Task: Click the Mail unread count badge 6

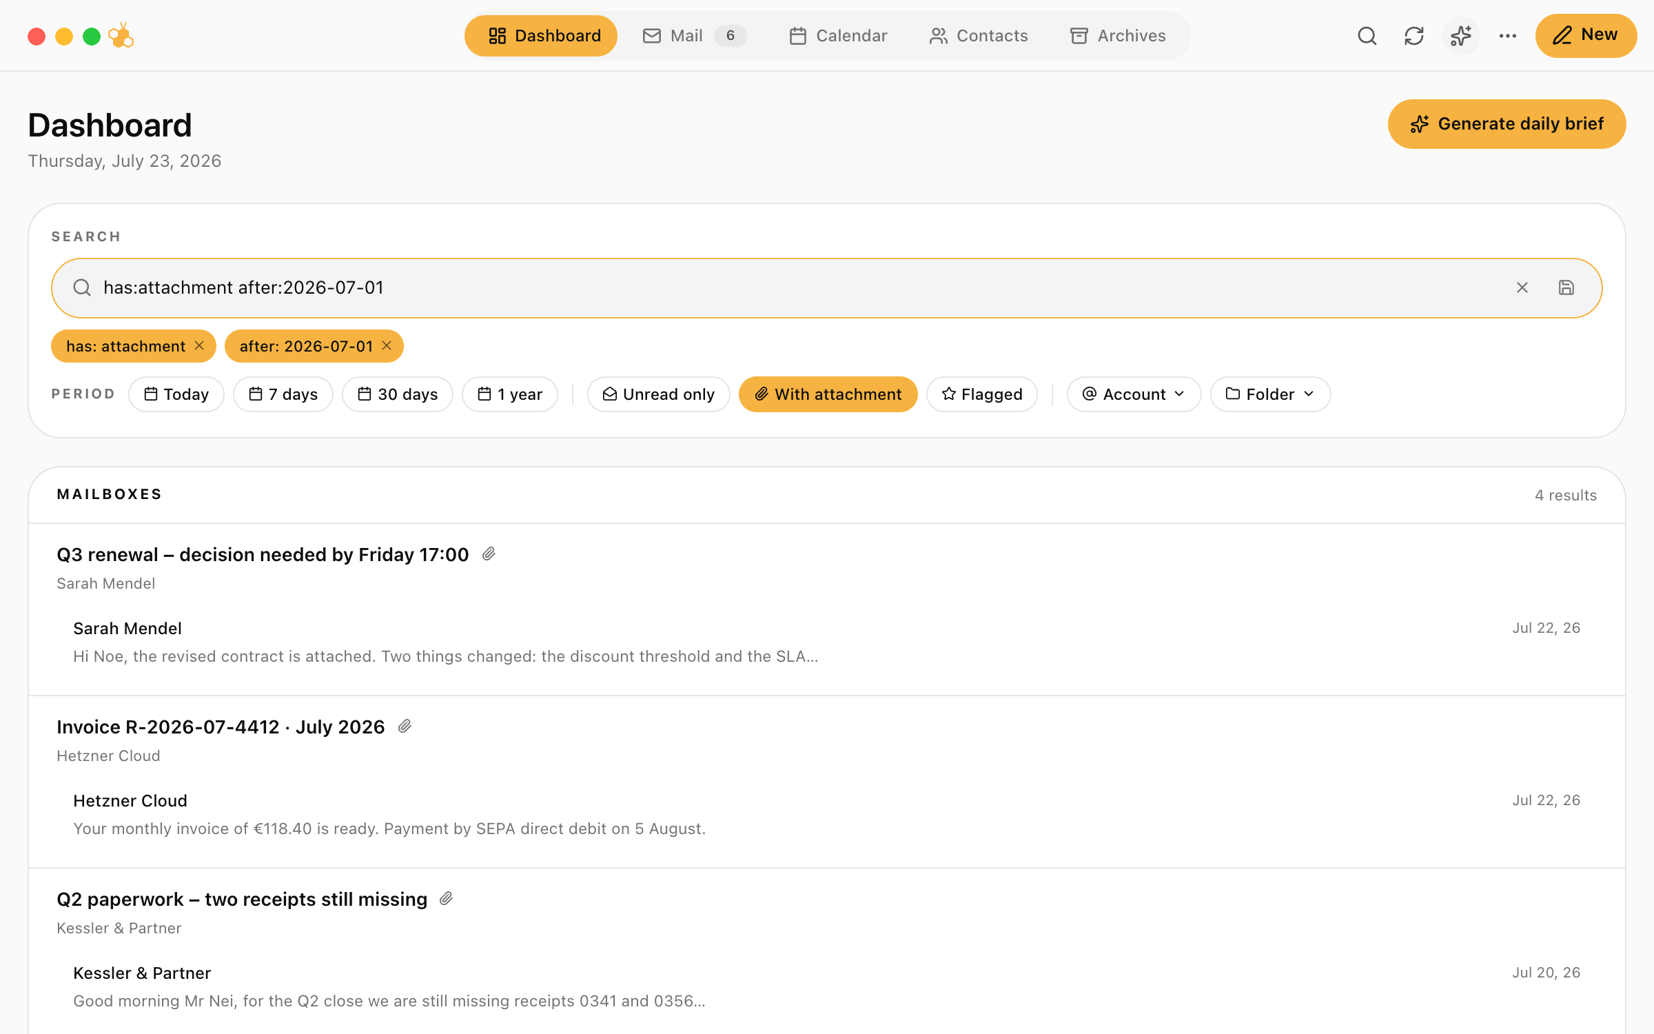Action: pyautogui.click(x=731, y=36)
